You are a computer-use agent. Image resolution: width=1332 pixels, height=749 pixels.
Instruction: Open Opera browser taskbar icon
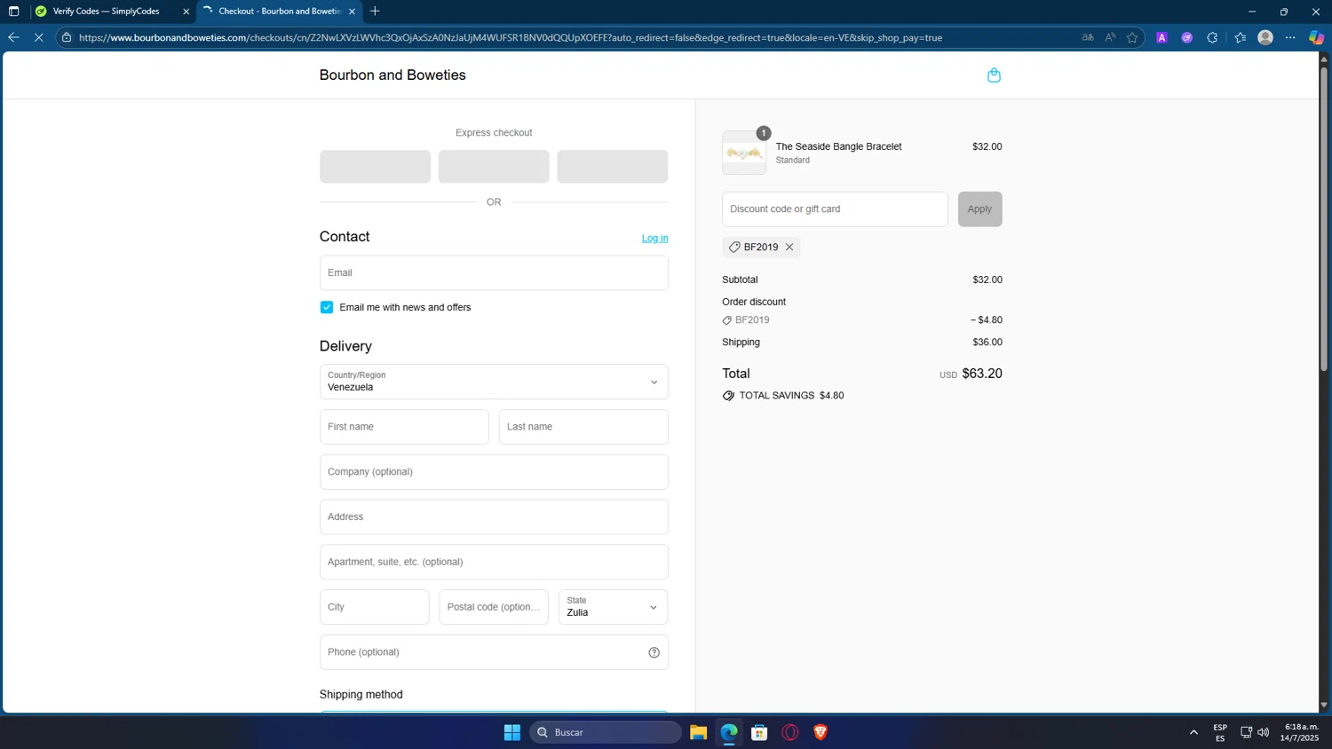coord(790,732)
